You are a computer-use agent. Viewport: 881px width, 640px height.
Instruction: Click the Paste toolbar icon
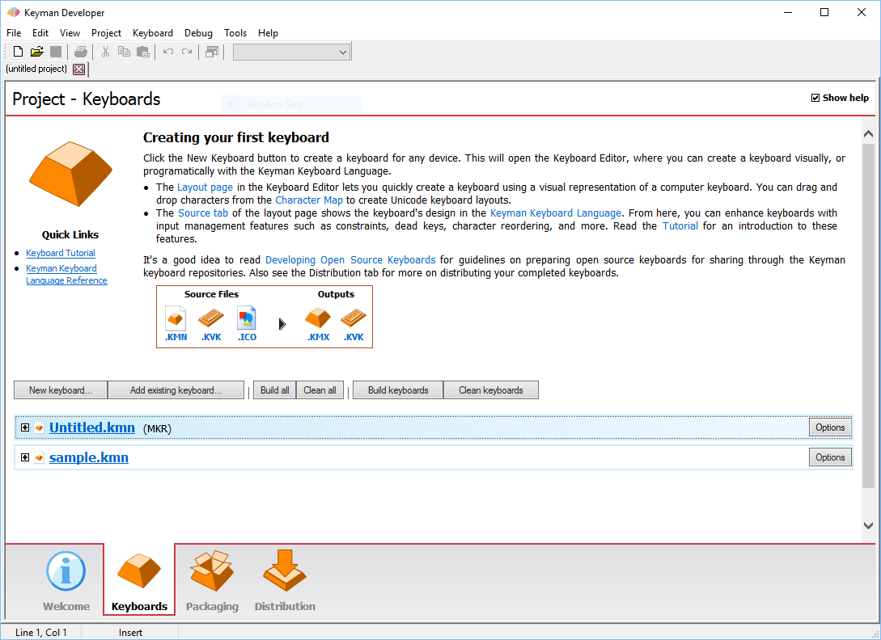143,53
